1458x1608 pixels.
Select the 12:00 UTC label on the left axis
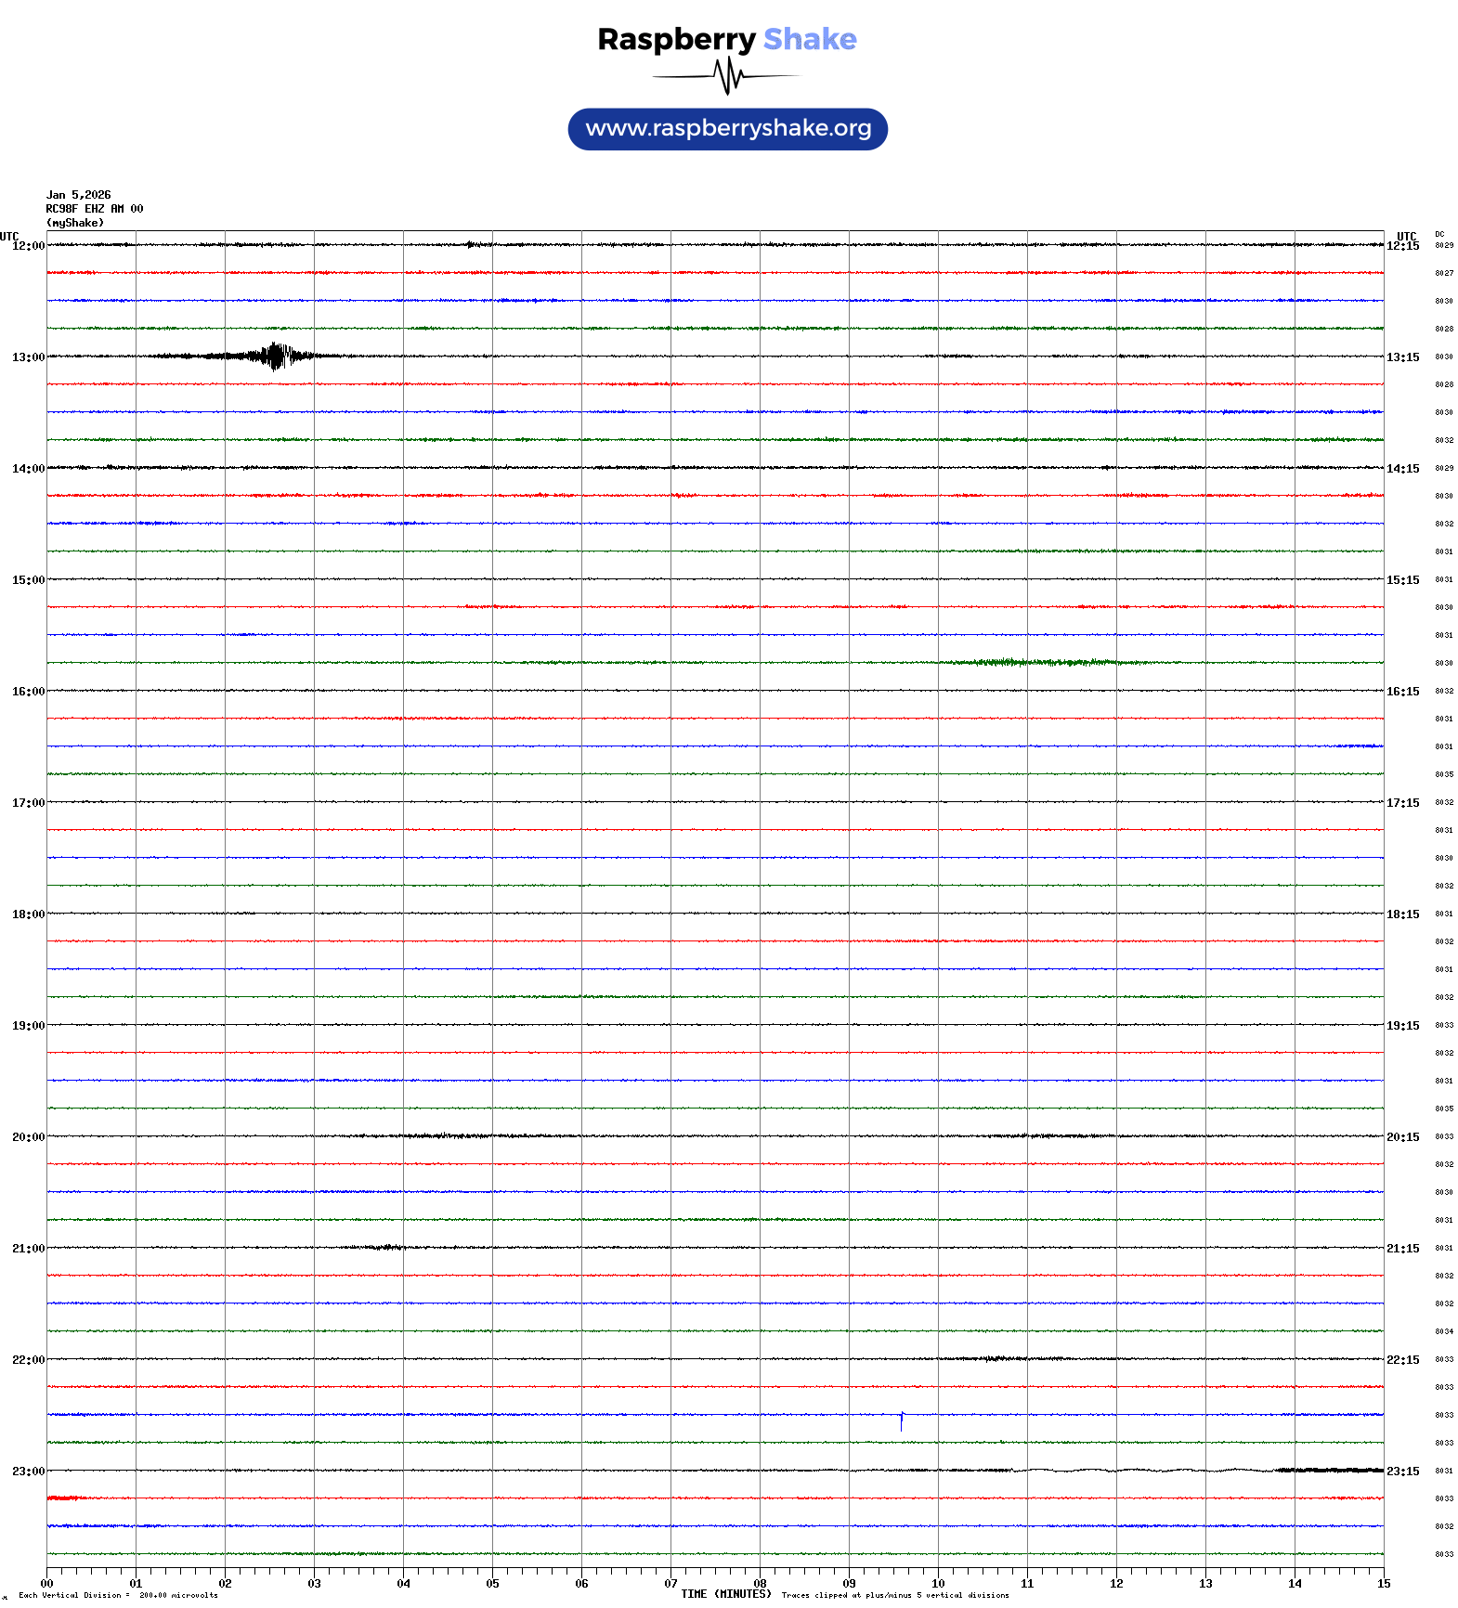pos(28,246)
